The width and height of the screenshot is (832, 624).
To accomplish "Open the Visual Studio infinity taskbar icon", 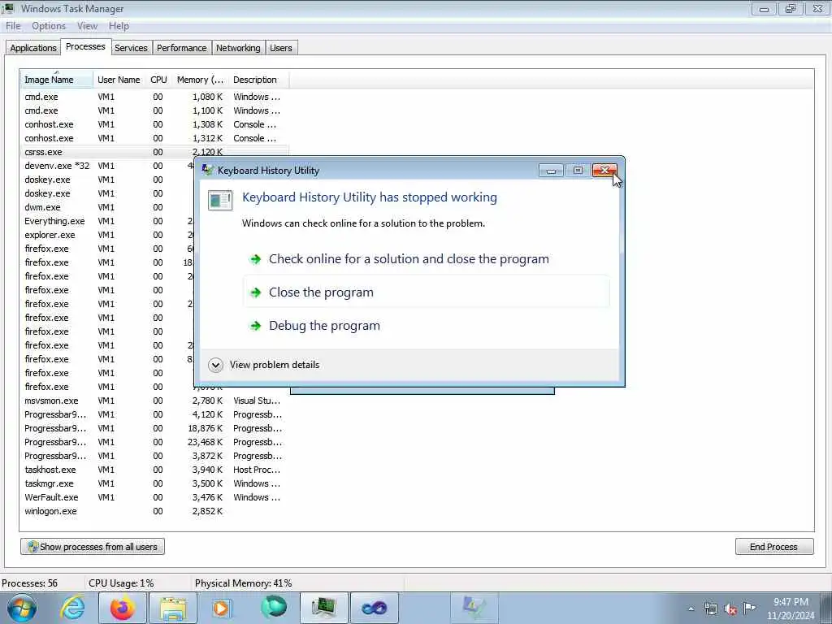I will tap(374, 608).
